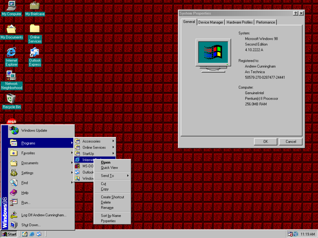This screenshot has height=238, width=318.
Task: Click Cancel in System Properties
Action: point(290,142)
